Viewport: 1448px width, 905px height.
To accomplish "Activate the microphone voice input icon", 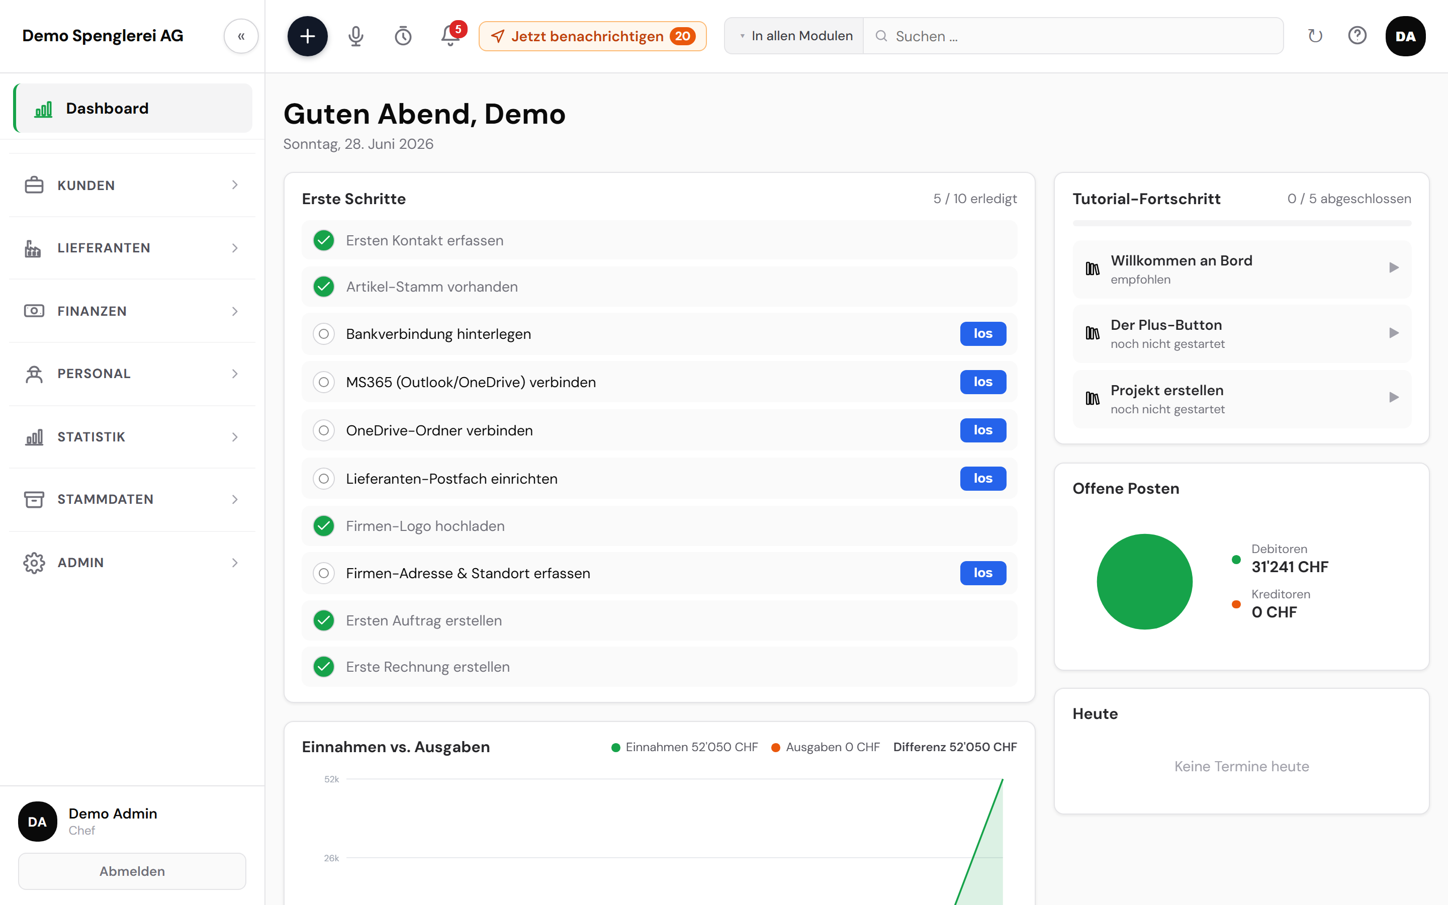I will [355, 36].
